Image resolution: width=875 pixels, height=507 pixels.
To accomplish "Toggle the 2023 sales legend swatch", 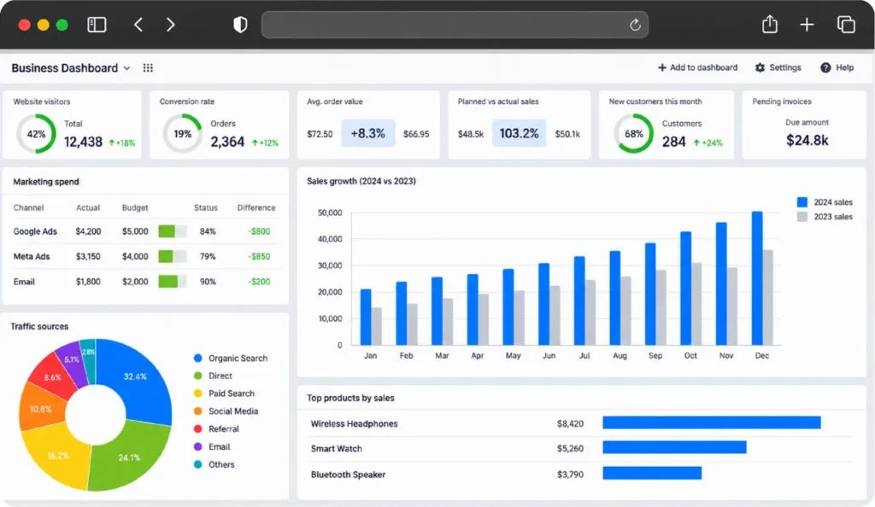I will (x=802, y=217).
